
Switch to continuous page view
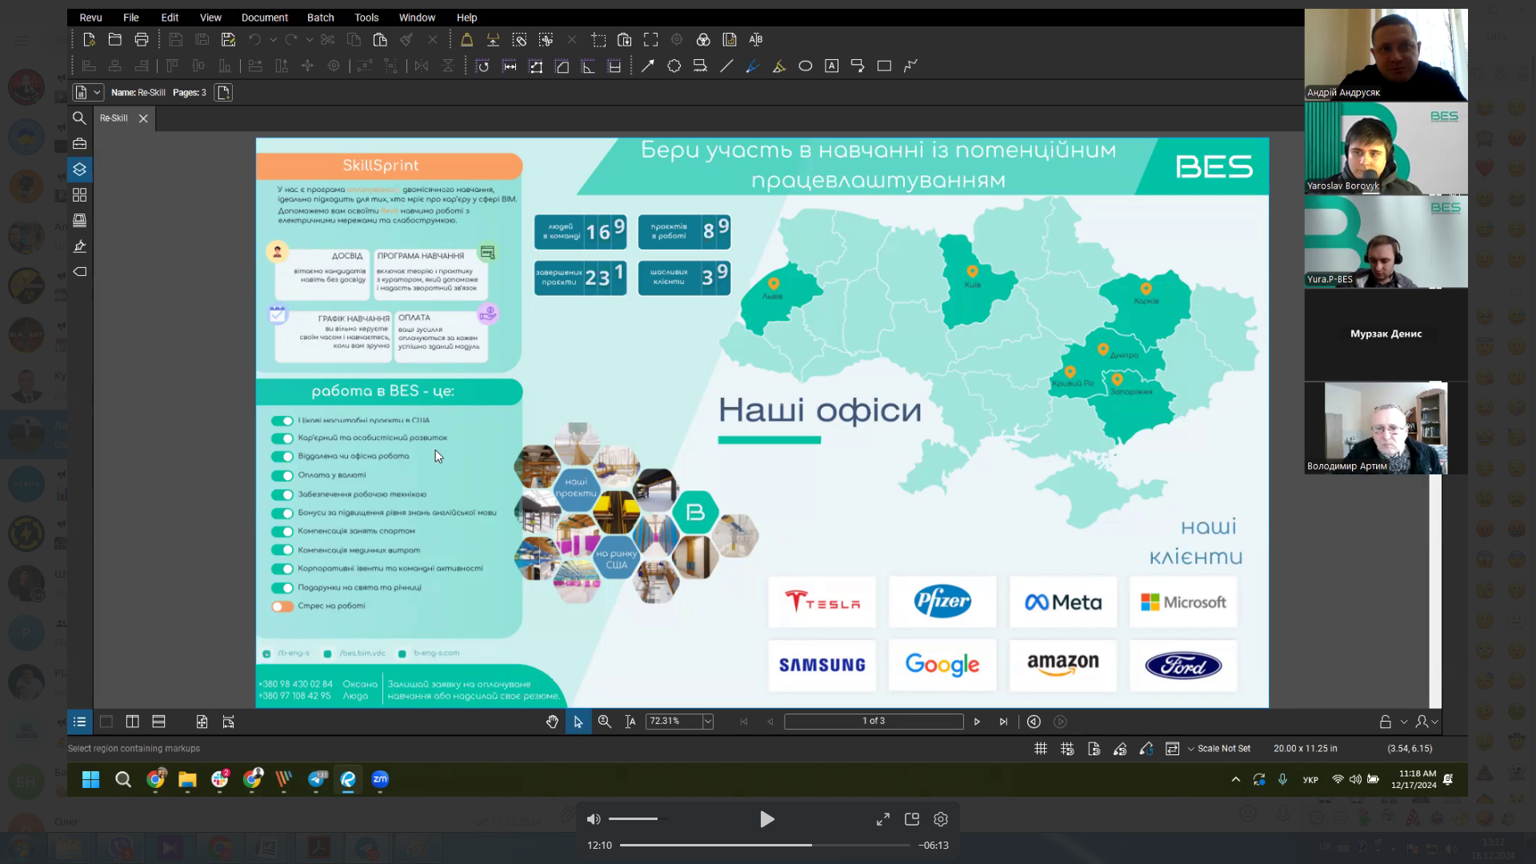tap(158, 722)
